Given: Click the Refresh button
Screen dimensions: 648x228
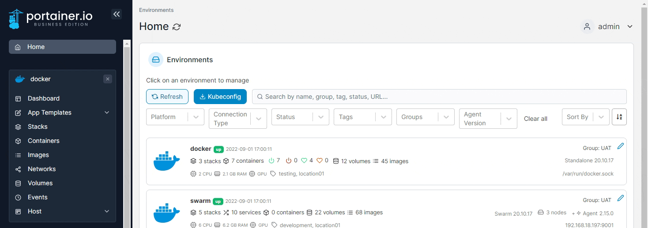Looking at the screenshot, I should click(167, 97).
